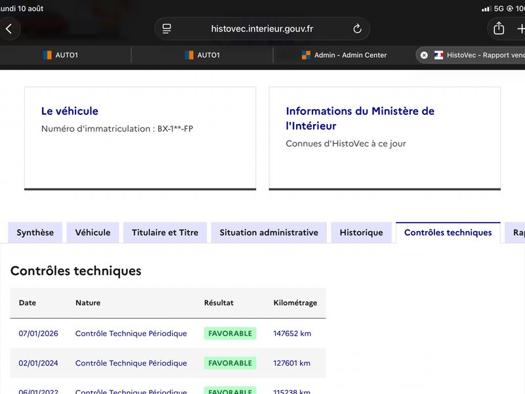Click Contrôle Technique Périodique in the 07/01/2026 row
525x394 pixels.
point(131,334)
